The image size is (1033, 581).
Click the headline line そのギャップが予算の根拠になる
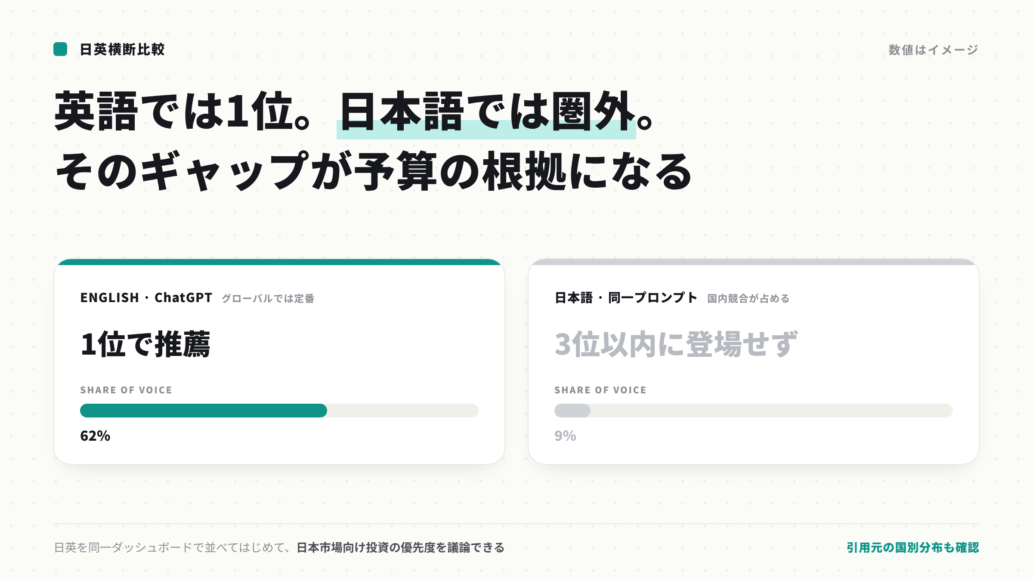pos(374,171)
